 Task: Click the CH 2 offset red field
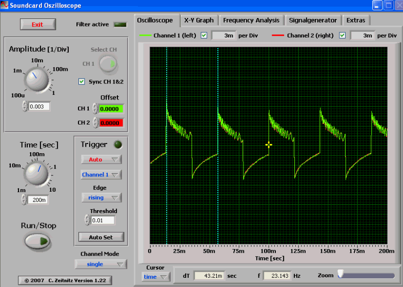coord(111,123)
